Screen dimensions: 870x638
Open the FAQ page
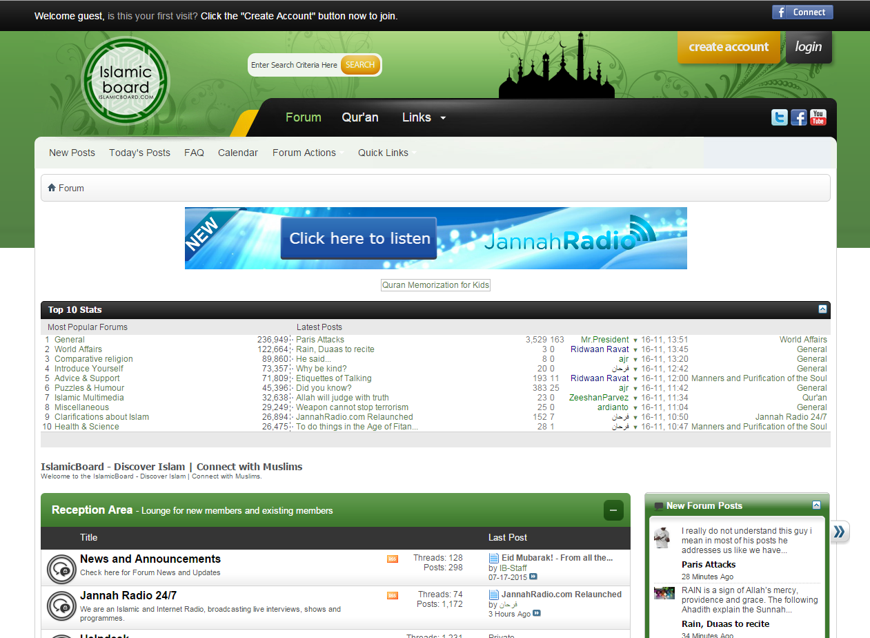point(194,153)
